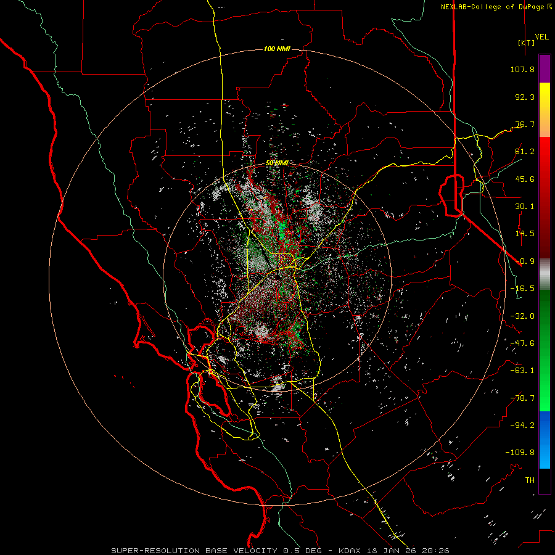Screen dimensions: 555x555
Task: Click the purple segment of the color bar
Action: pos(545,68)
